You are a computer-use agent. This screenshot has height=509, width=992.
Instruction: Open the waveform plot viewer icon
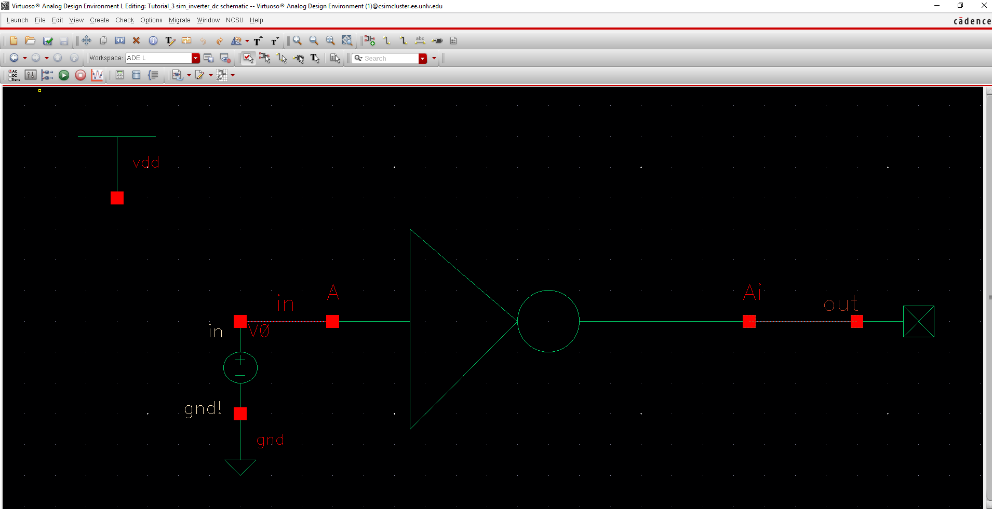(x=97, y=75)
